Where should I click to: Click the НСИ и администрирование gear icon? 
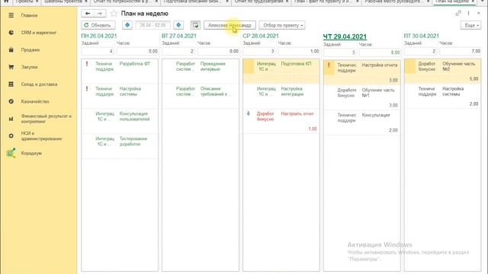point(11,135)
